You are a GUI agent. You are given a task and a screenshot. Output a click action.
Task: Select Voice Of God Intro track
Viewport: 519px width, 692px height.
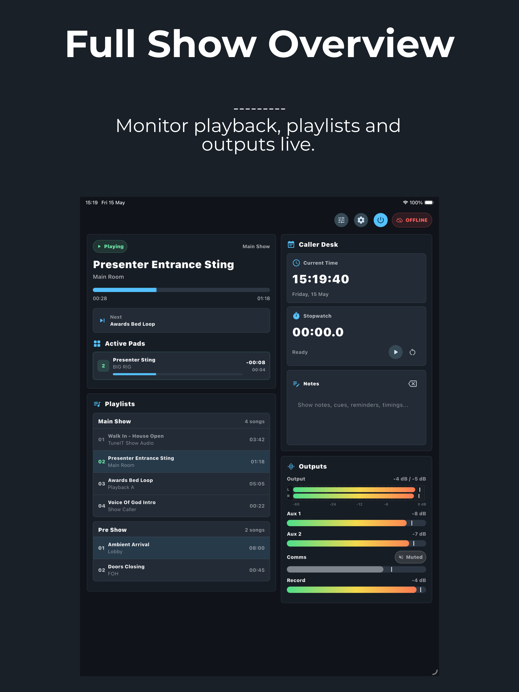[x=181, y=506]
